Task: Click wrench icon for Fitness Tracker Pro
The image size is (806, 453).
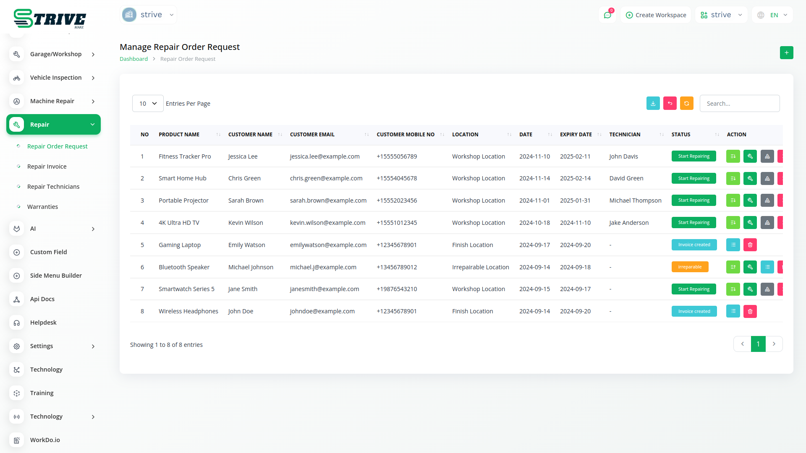Action: tap(750, 156)
